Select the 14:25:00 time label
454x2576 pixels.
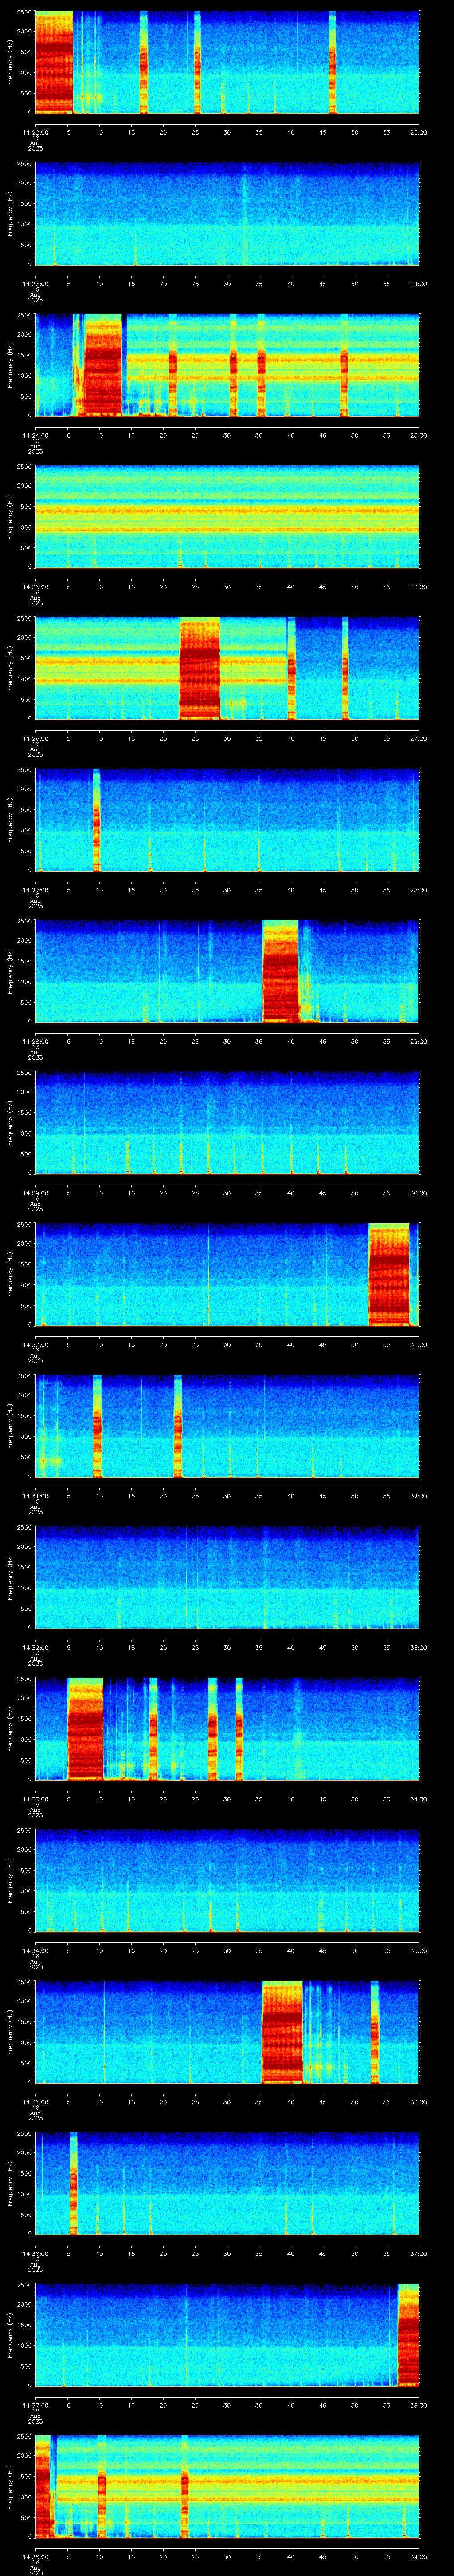pos(35,586)
